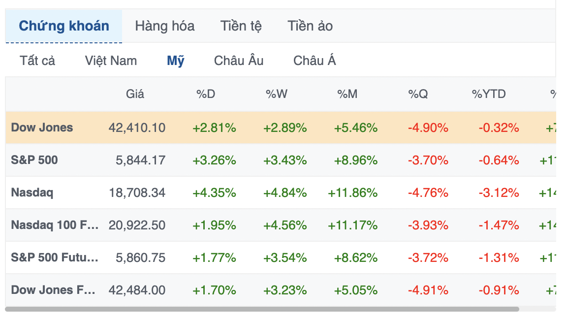Open the Hàng hóa tab
This screenshot has width=568, height=320.
(x=165, y=26)
